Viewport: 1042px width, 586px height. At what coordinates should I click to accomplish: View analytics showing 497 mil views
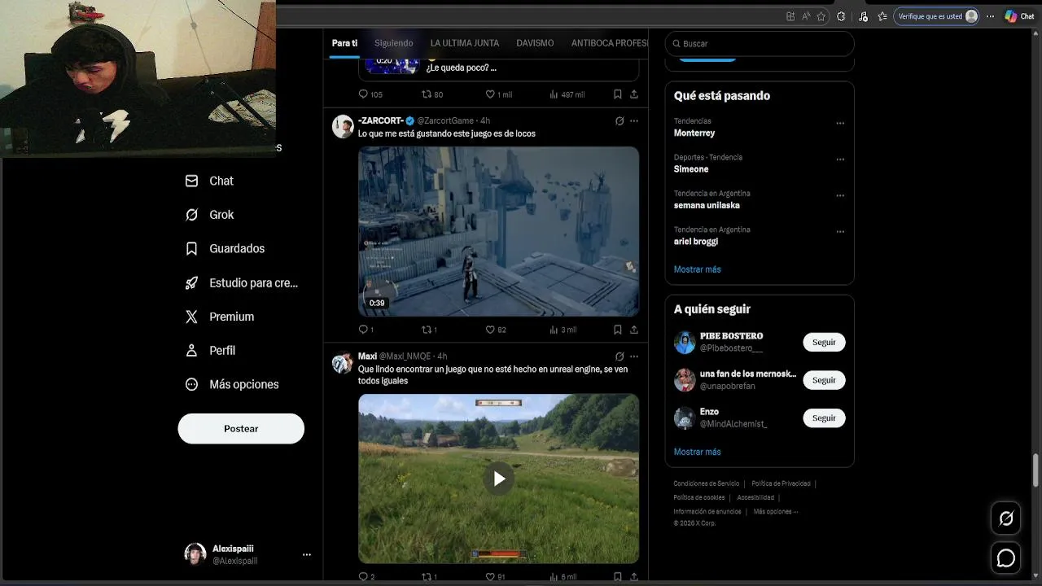[x=567, y=94]
